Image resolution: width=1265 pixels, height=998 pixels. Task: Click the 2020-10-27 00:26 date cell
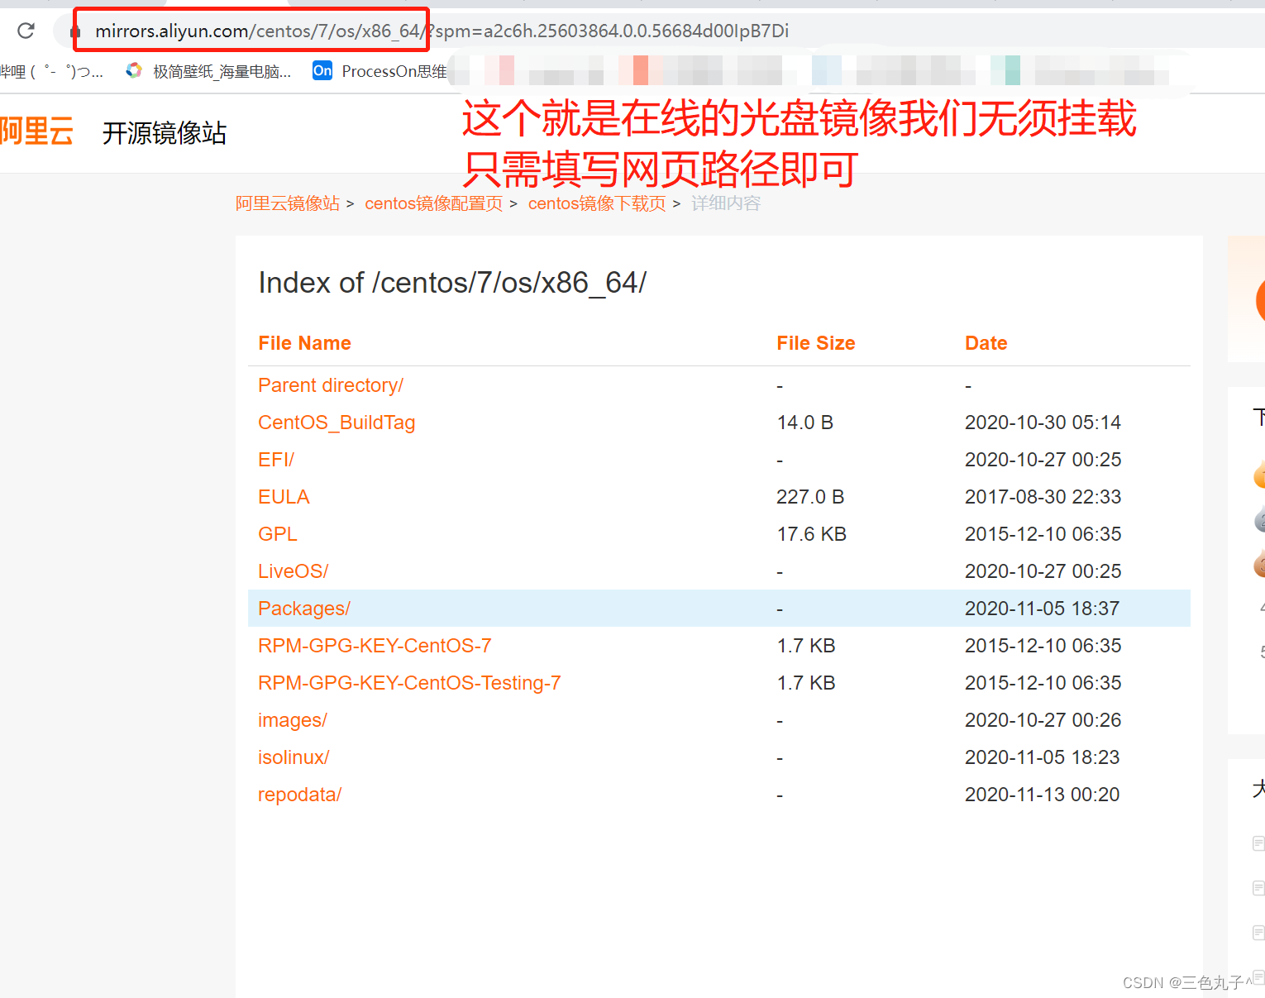pyautogui.click(x=1043, y=720)
